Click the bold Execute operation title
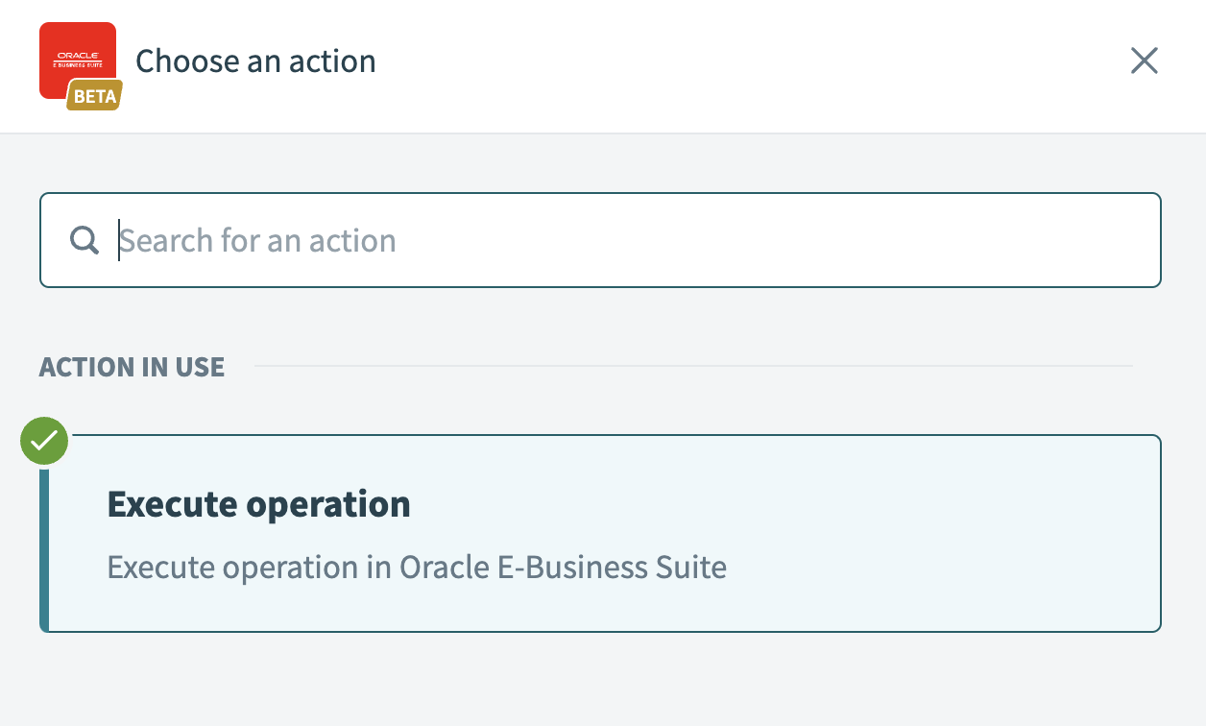Screen dimensions: 1206x726 tap(258, 504)
